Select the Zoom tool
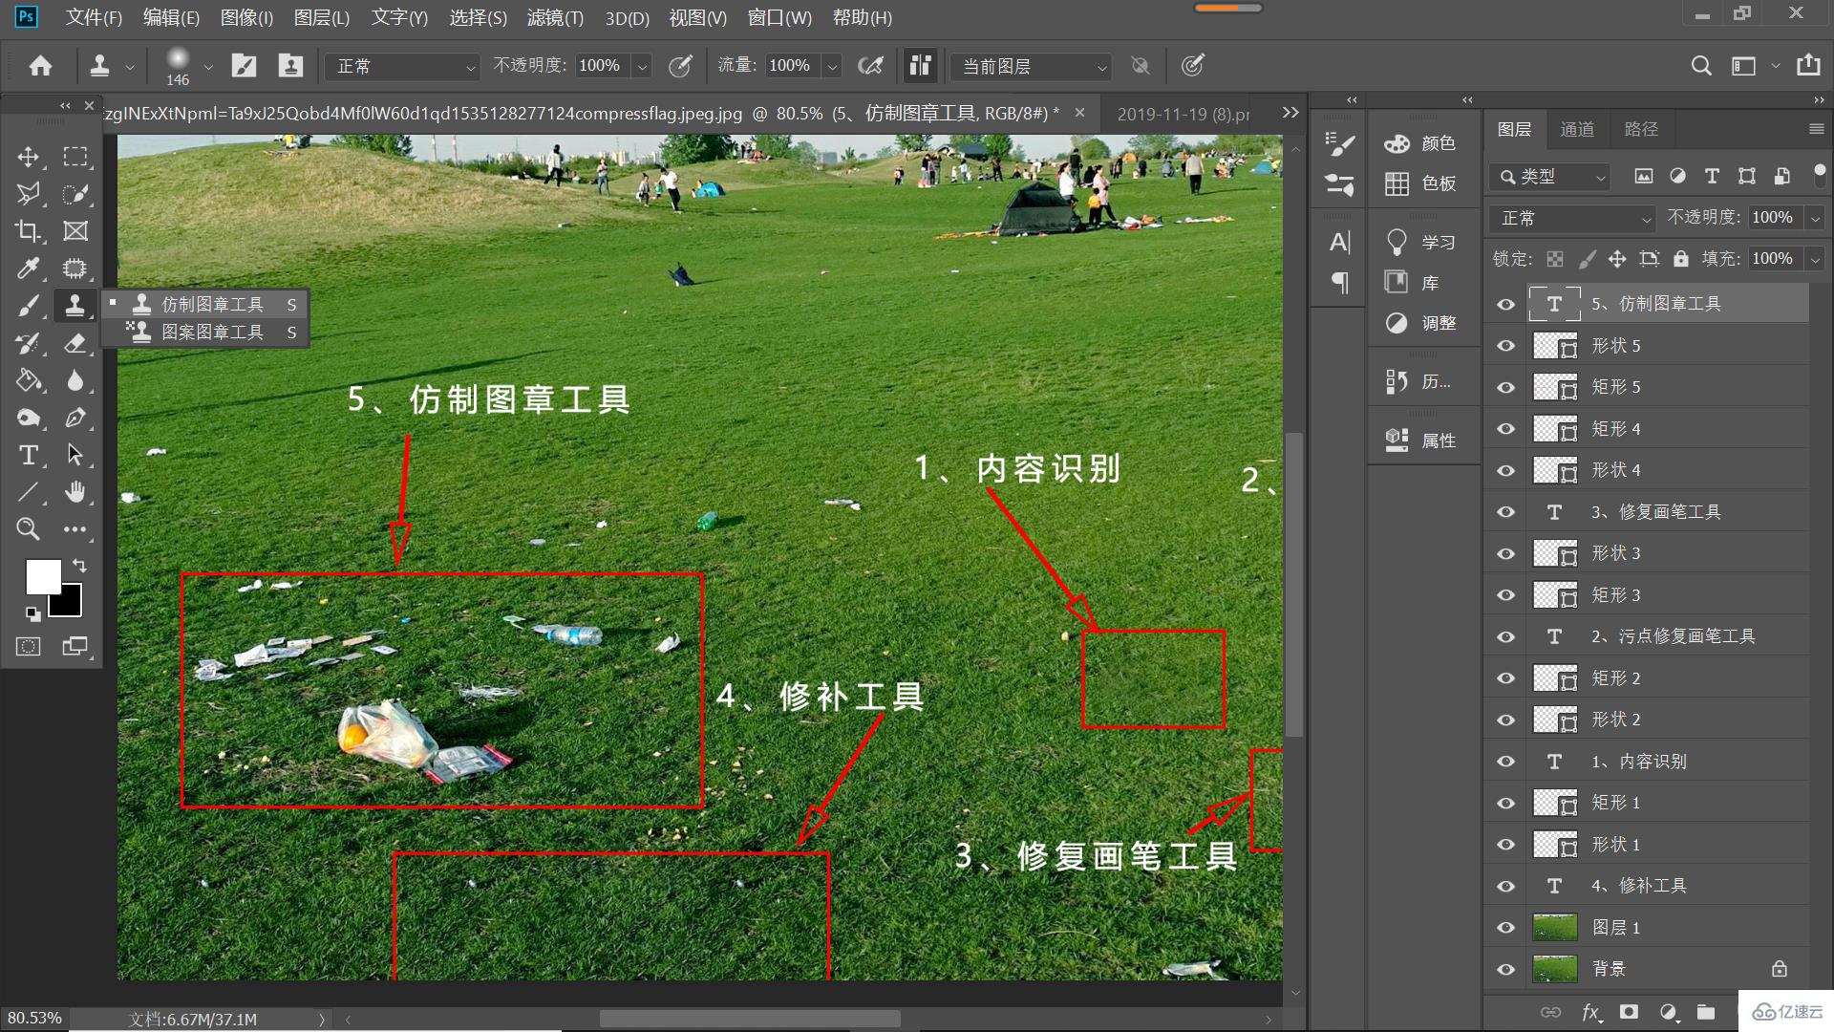This screenshot has width=1834, height=1032. [x=29, y=529]
